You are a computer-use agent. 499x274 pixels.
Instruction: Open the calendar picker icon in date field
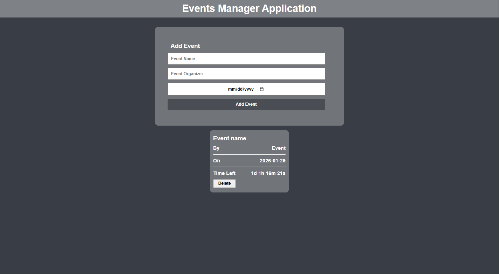tap(262, 89)
